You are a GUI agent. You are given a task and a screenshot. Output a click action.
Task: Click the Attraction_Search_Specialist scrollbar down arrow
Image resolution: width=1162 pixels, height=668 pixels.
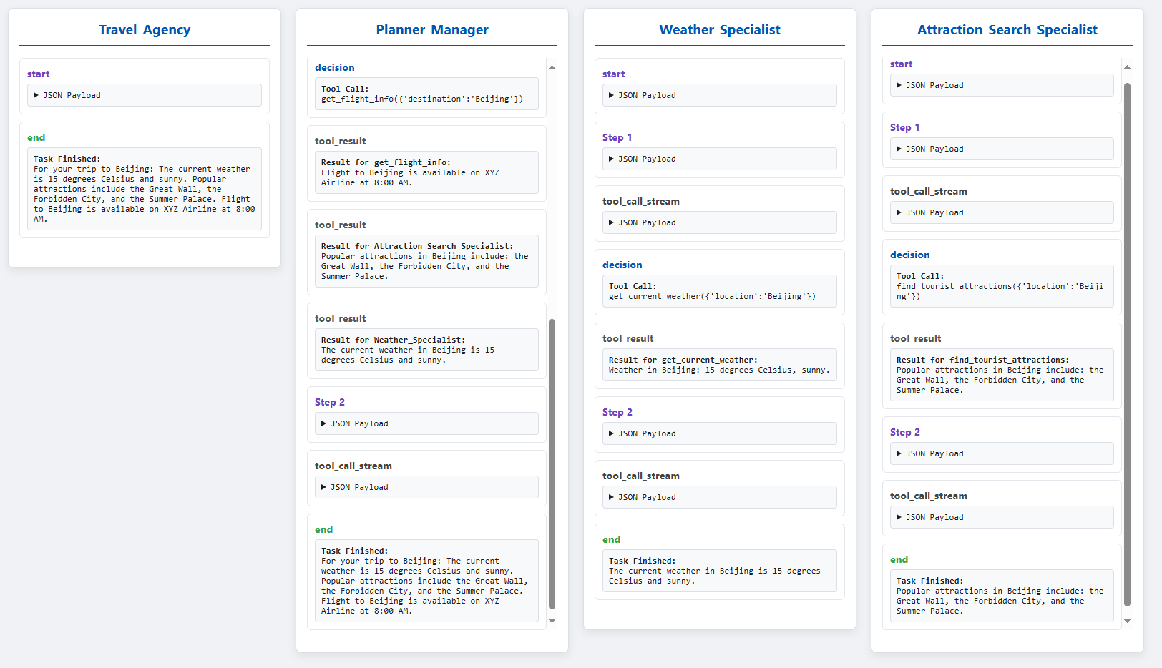[x=1127, y=621]
